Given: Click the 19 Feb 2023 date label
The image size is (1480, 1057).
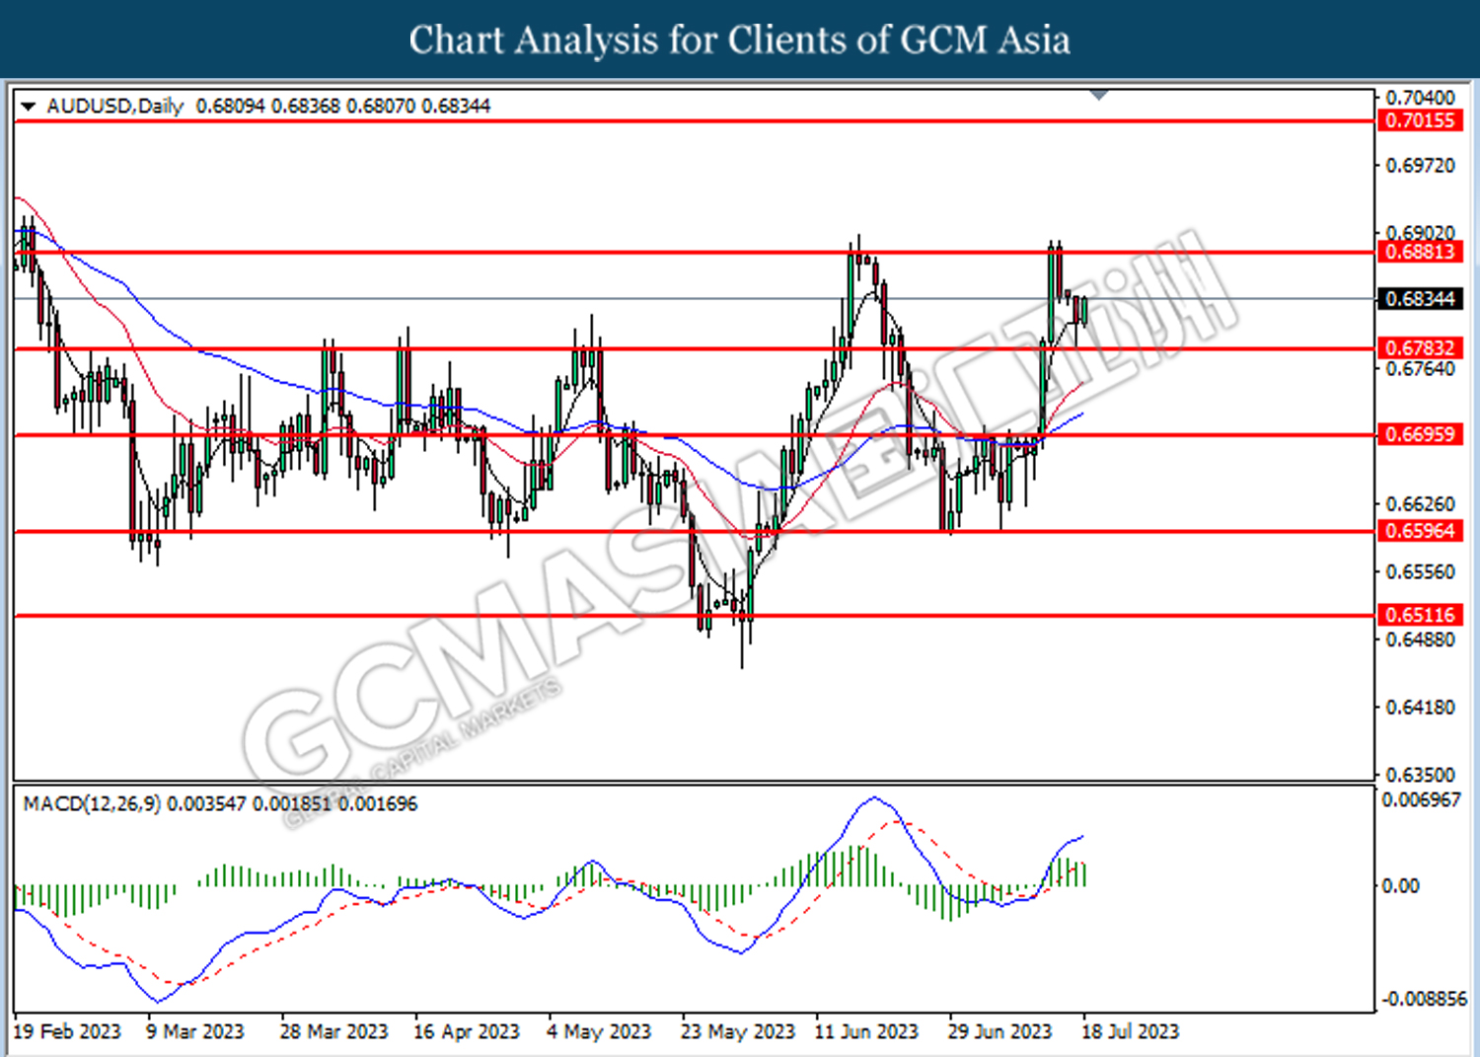Looking at the screenshot, I should click(66, 1031).
